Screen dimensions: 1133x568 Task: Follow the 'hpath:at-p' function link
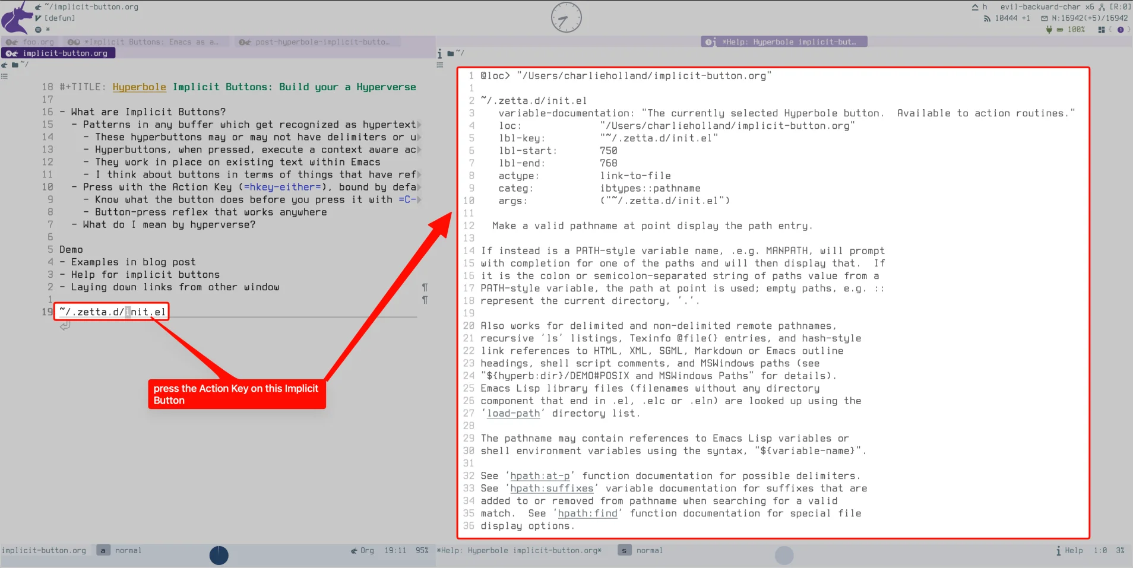[540, 475]
